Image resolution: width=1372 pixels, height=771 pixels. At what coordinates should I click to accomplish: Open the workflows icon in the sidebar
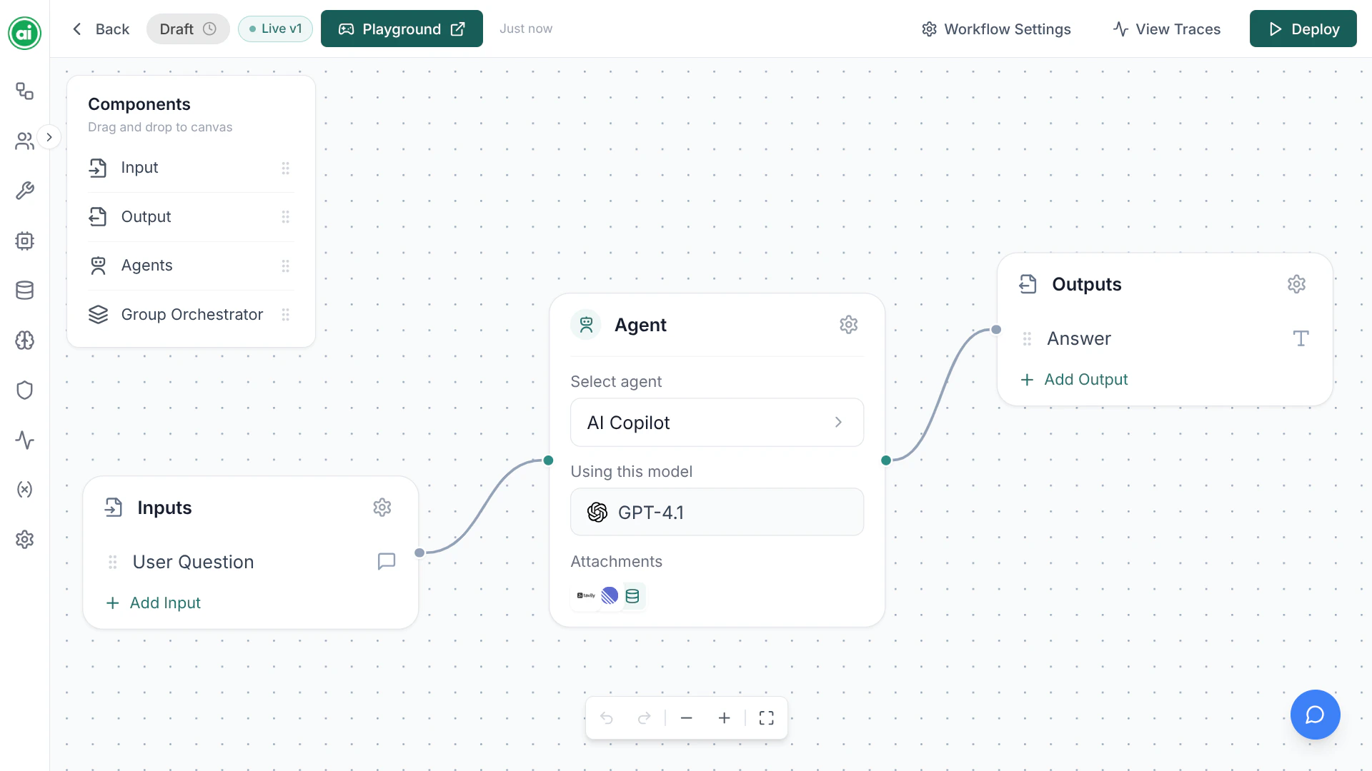coord(25,91)
